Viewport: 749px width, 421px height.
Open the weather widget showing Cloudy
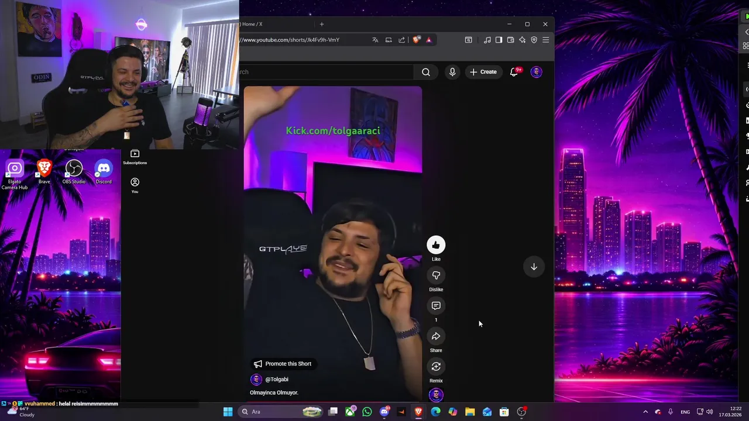pyautogui.click(x=20, y=412)
